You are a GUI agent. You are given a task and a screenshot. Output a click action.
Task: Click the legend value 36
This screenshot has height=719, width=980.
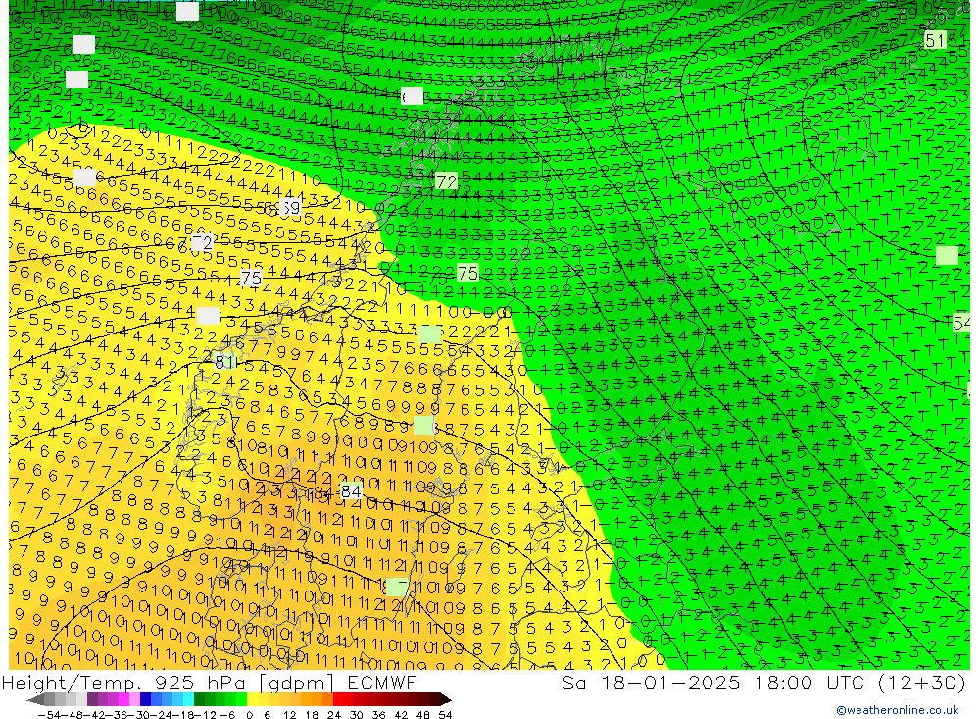pyautogui.click(x=378, y=715)
